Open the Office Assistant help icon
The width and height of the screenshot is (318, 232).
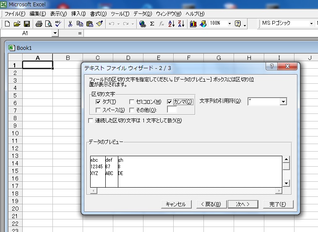(x=237, y=24)
